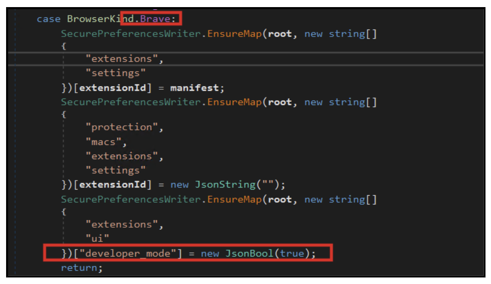The image size is (491, 284).
Task: Click the Brave enum member
Action: (155, 19)
